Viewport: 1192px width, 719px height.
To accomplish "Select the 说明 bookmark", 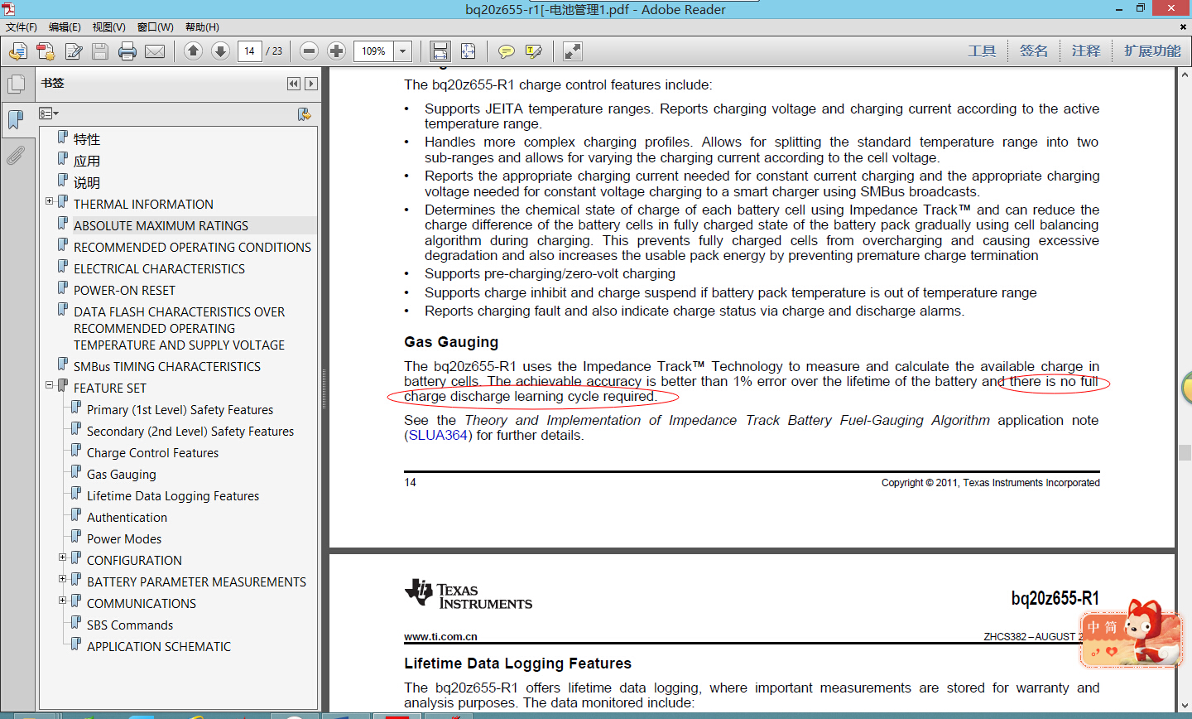I will pos(87,182).
